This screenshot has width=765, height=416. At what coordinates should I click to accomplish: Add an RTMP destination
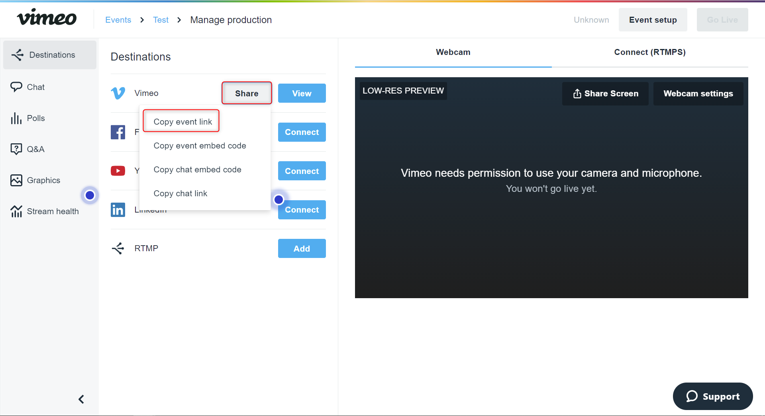pos(302,248)
